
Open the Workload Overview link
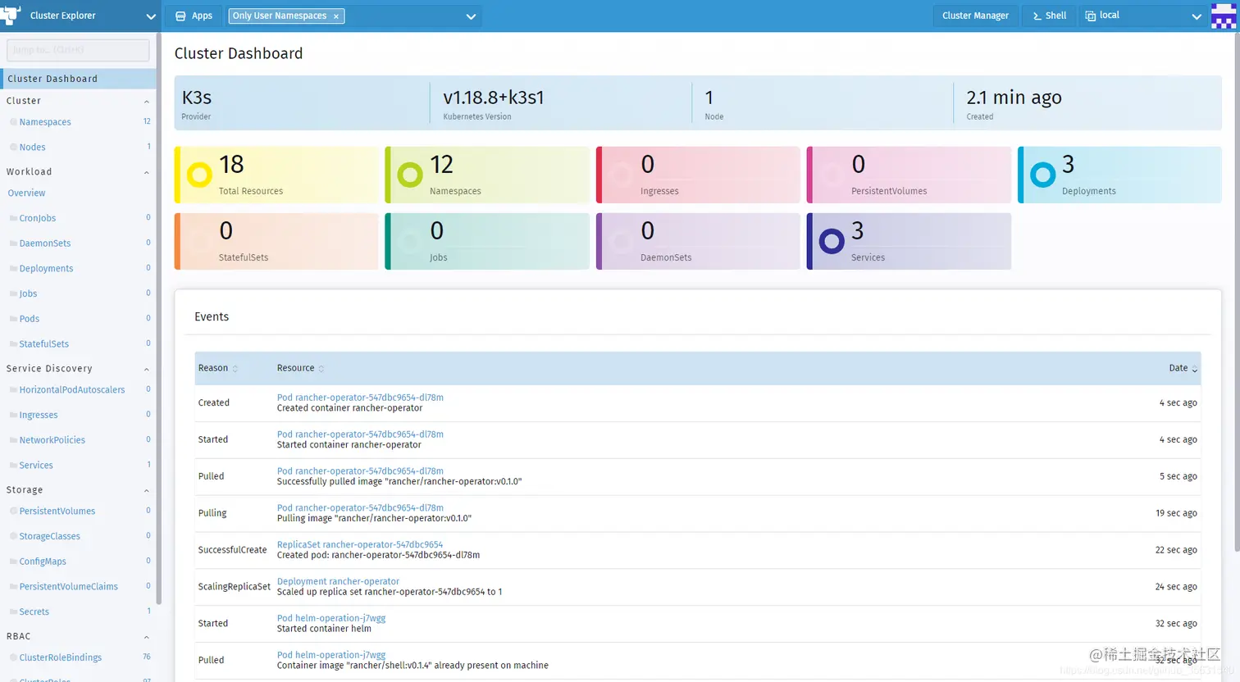click(x=26, y=193)
